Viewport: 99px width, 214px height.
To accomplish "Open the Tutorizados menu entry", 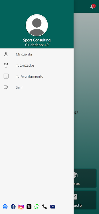I will coord(37,65).
